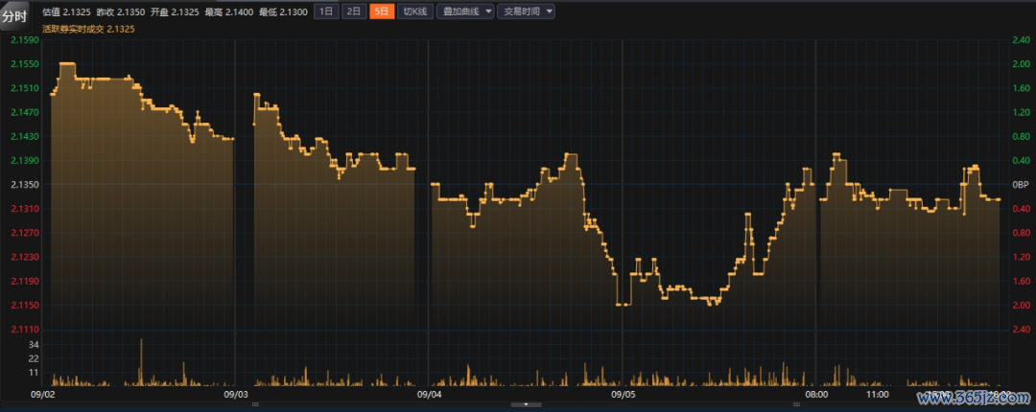Click the 08:00 time label
This screenshot has width=1036, height=412.
[x=816, y=394]
